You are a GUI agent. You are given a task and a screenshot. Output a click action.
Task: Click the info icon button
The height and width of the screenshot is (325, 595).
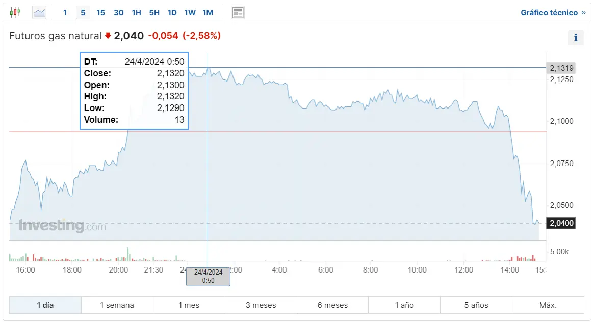click(x=576, y=38)
